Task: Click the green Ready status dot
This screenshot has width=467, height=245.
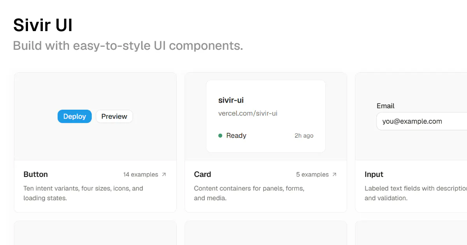Action: click(220, 136)
